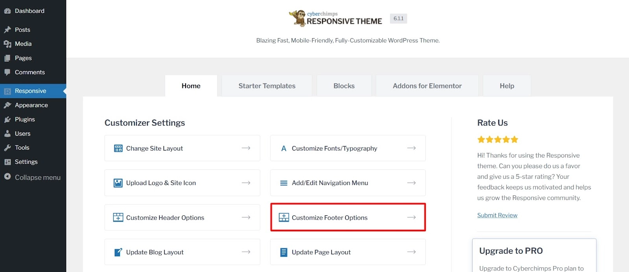
Task: Switch to Addons for Elementor tab
Action: 427,86
